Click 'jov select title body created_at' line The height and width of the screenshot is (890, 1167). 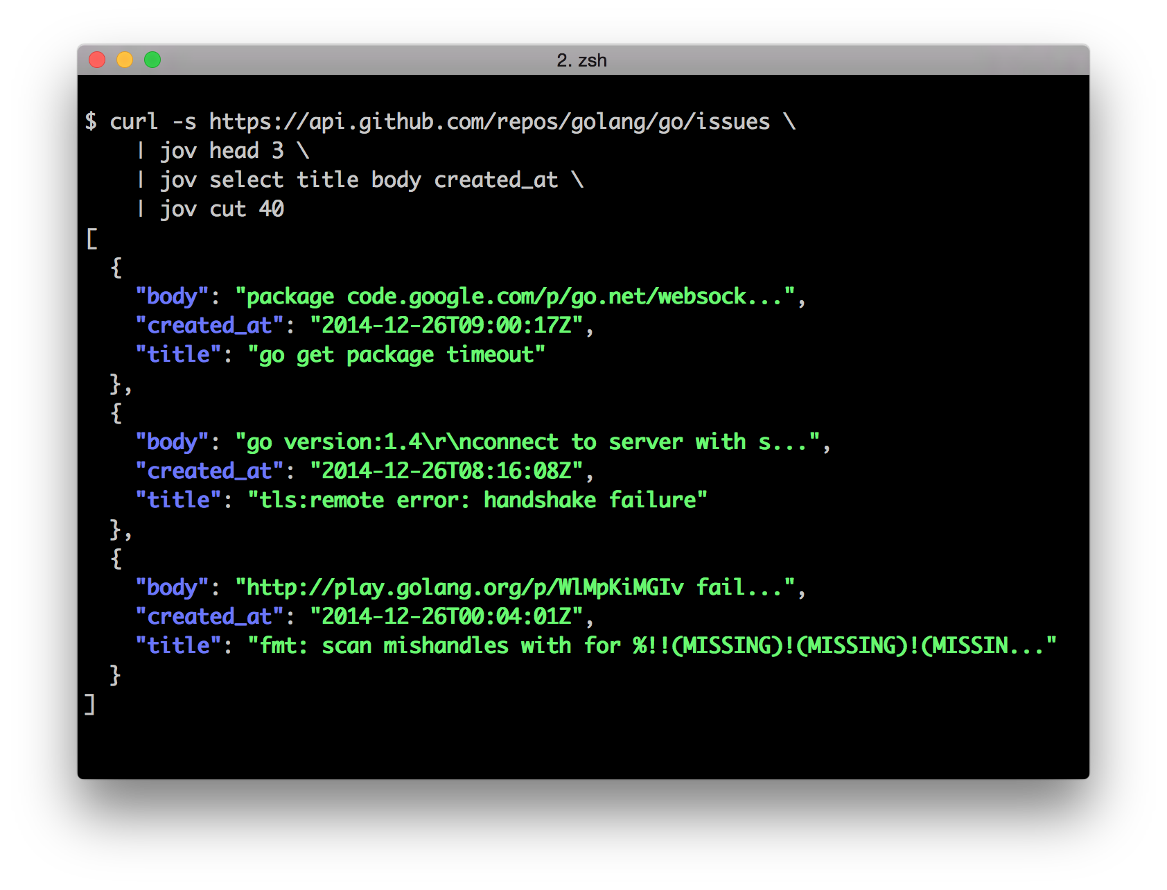(359, 180)
